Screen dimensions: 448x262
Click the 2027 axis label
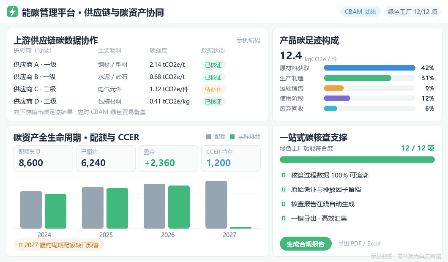229,235
